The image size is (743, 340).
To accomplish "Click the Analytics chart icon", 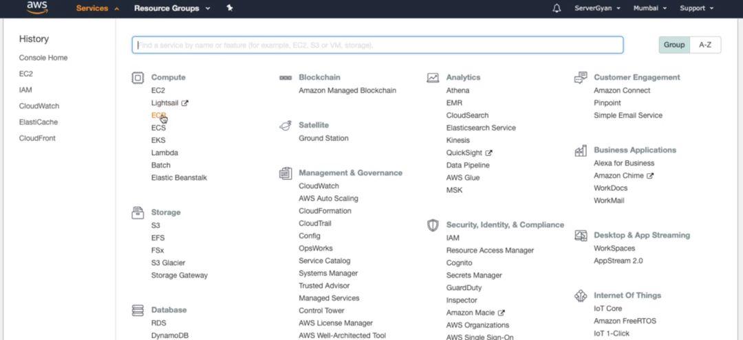I will [x=433, y=78].
